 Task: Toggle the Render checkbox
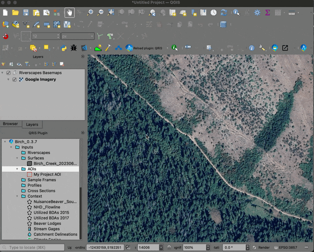(x=254, y=248)
